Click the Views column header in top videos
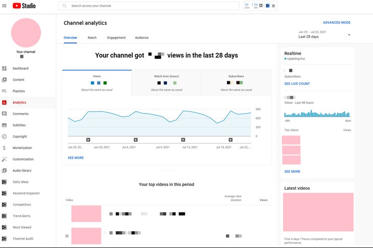Viewport: 373px width, 248px height. pyautogui.click(x=263, y=200)
